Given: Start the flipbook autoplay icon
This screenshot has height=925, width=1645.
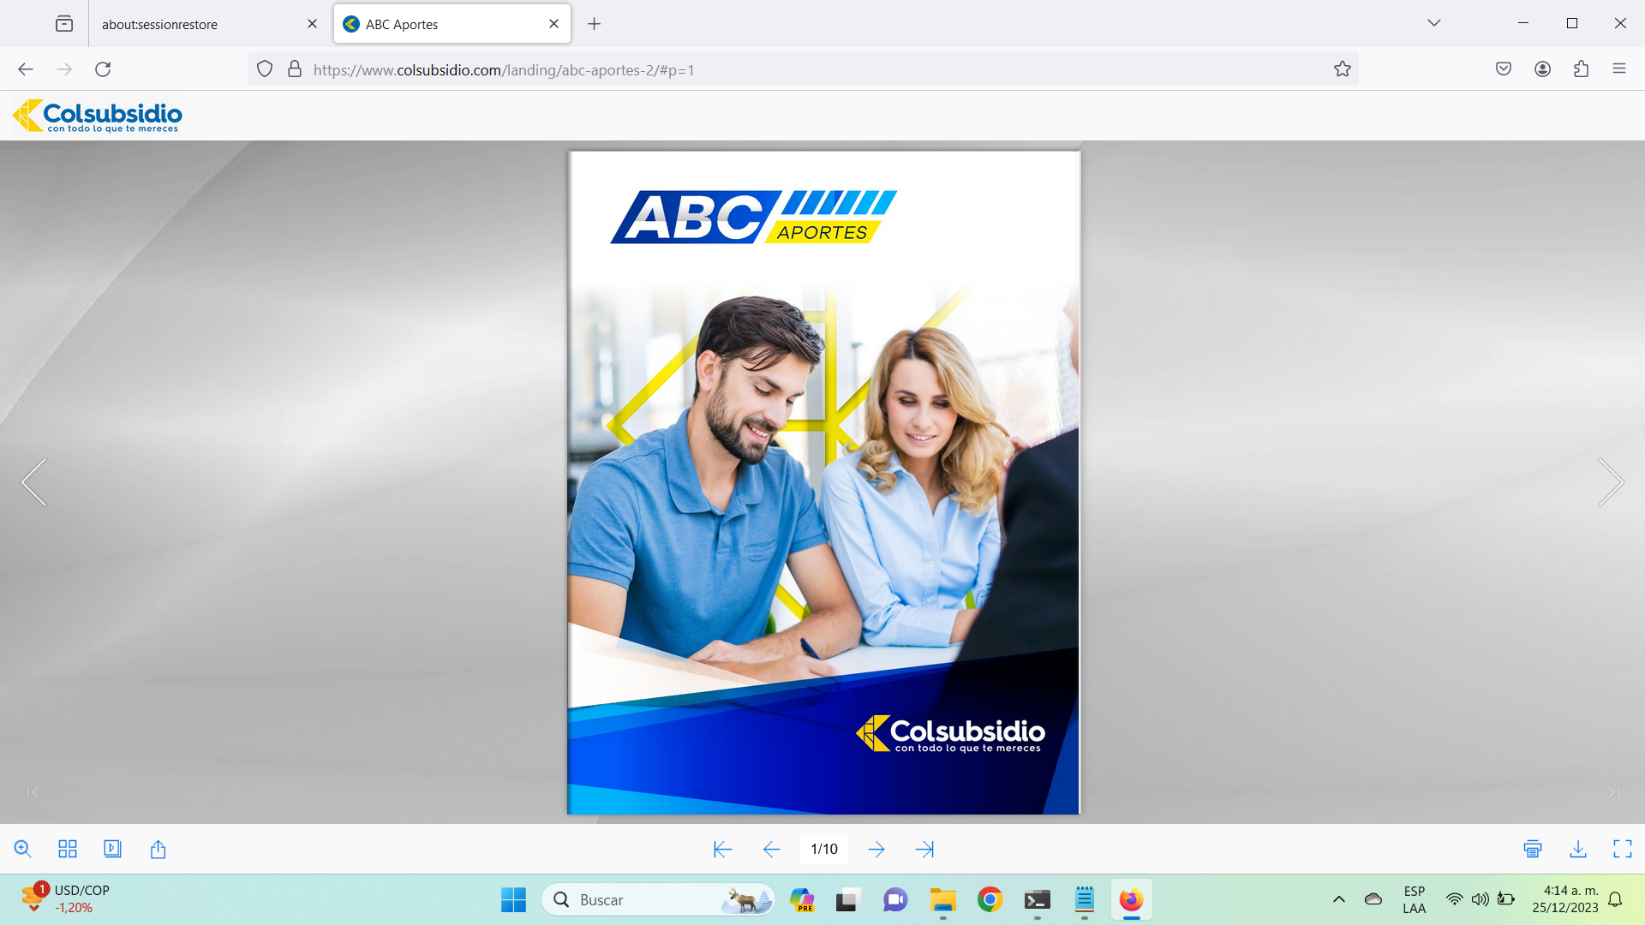Looking at the screenshot, I should 112,849.
